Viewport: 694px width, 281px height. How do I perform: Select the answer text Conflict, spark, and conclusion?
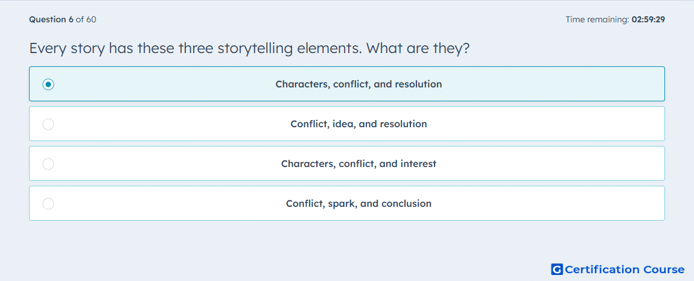[x=358, y=204]
